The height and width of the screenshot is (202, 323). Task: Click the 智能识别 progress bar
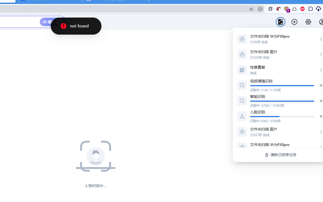pos(282,101)
